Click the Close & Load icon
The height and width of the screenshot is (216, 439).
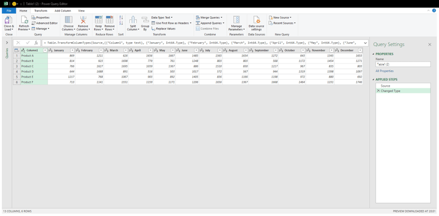click(x=9, y=20)
